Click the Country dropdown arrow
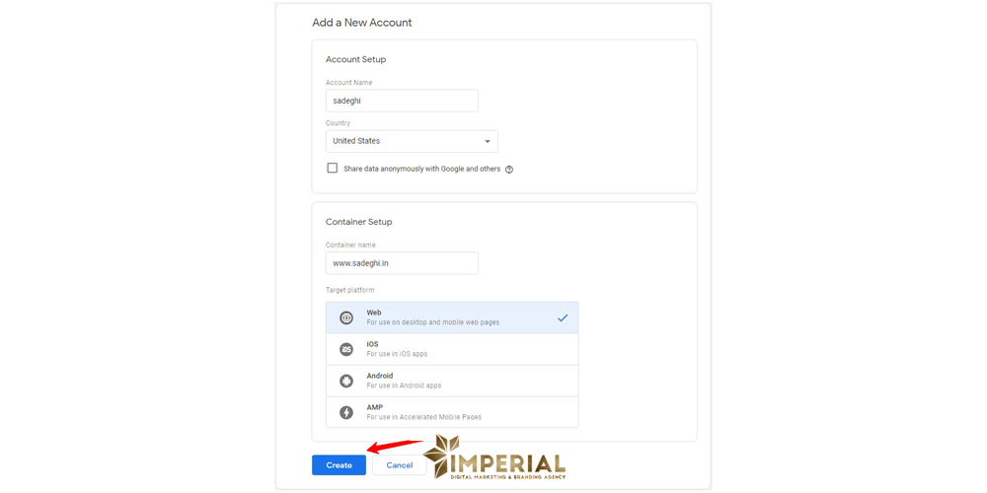Viewport: 987px width, 493px height. (488, 141)
